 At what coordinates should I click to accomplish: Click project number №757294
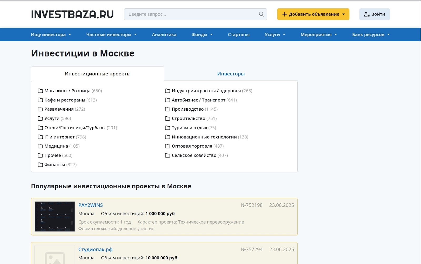[x=252, y=250]
